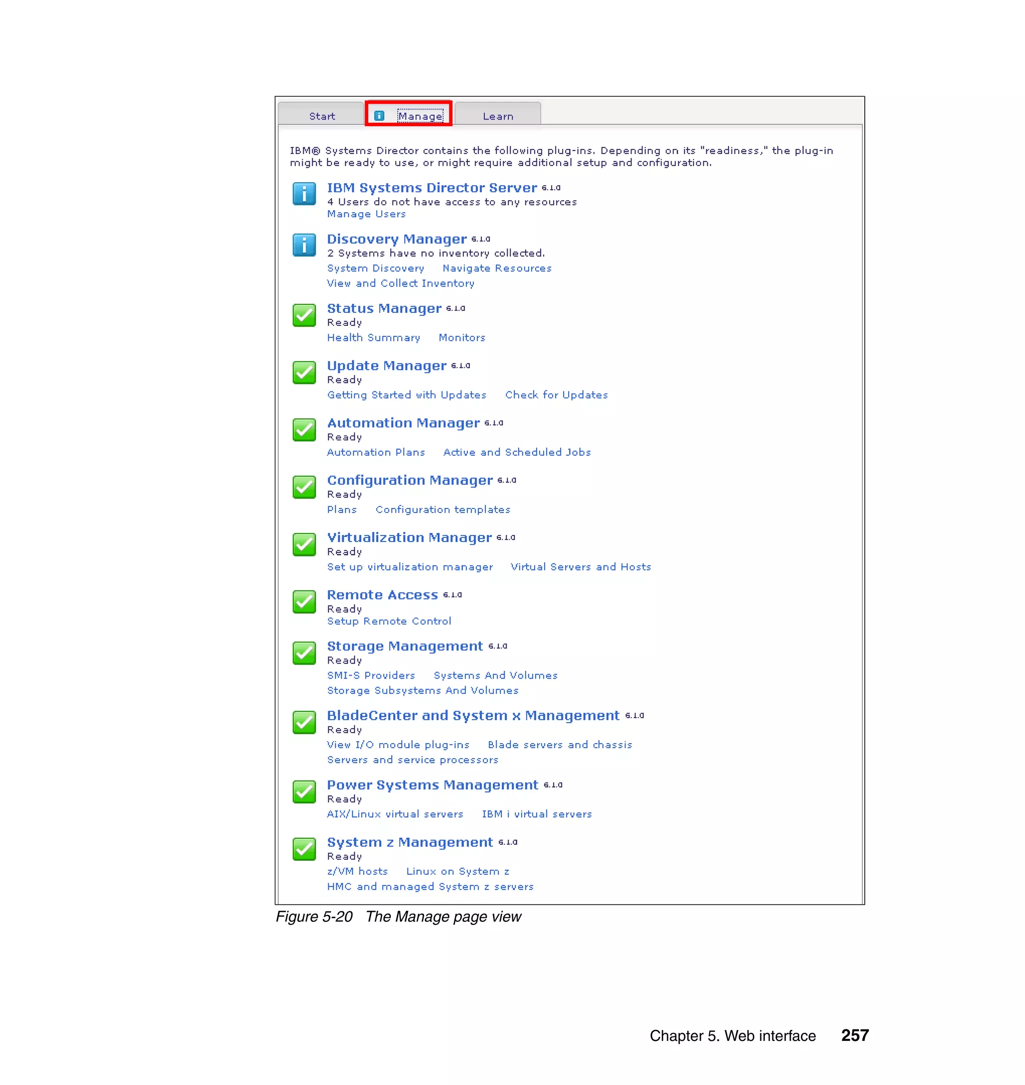Image resolution: width=1025 pixels, height=1085 pixels.
Task: Open Storage Management heading link
Action: [405, 647]
